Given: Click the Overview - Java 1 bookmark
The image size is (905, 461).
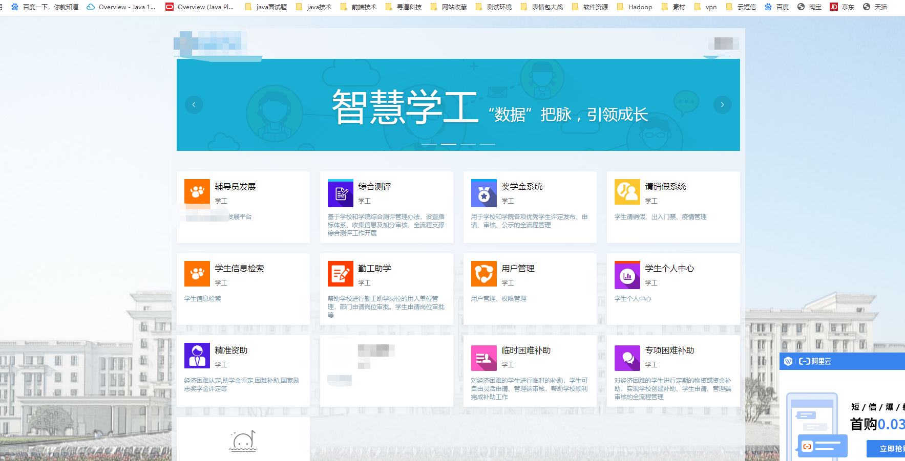Looking at the screenshot, I should point(121,7).
